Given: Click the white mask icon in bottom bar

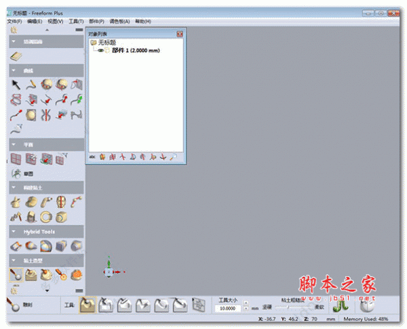Looking at the screenshot, I should (367, 306).
